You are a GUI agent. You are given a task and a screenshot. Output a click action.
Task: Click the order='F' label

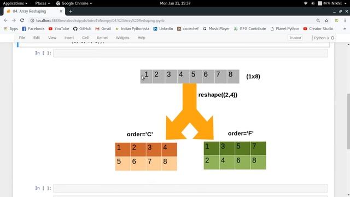[x=241, y=134]
